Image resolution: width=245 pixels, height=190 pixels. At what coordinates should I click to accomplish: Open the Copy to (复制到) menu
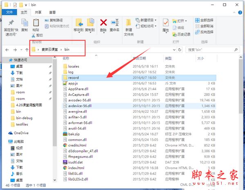point(90,25)
